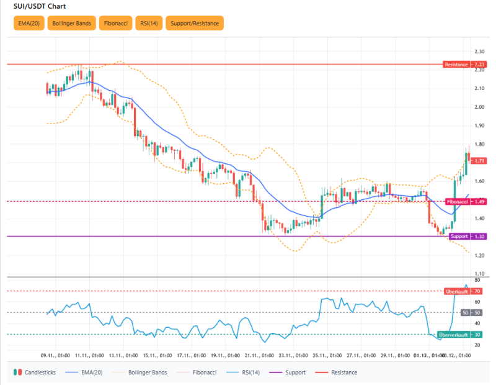Toggle the Fibonacci orange button at top

coord(116,24)
